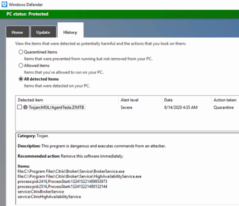239x206 pixels.
Task: Select the Allowed items radio button
Action: [x=21, y=66]
